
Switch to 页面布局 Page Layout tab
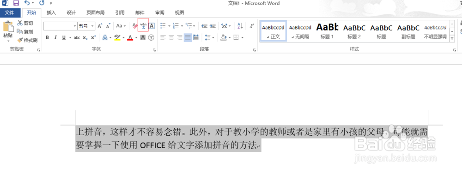coord(96,12)
